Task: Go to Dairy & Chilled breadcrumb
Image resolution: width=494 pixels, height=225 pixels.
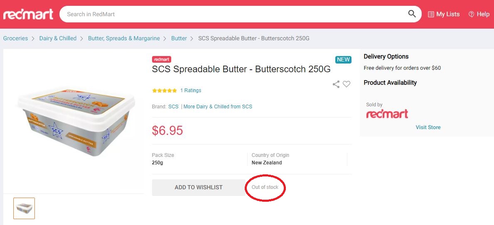Action: pyautogui.click(x=58, y=38)
